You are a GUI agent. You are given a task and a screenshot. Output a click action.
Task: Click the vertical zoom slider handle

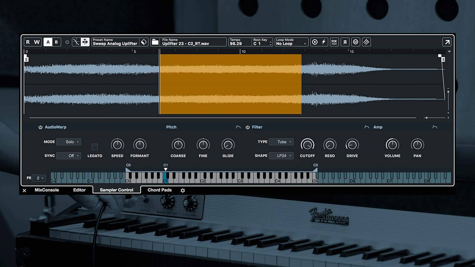[448, 92]
